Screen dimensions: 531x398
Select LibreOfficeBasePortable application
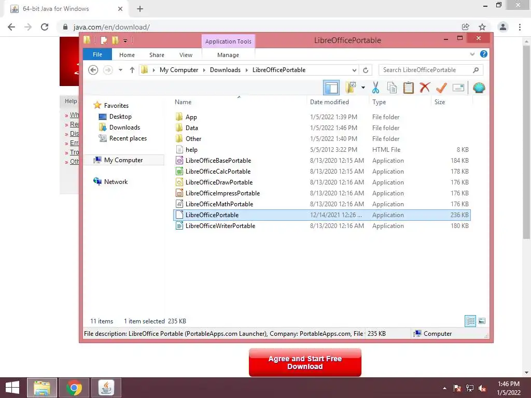point(322,161)
